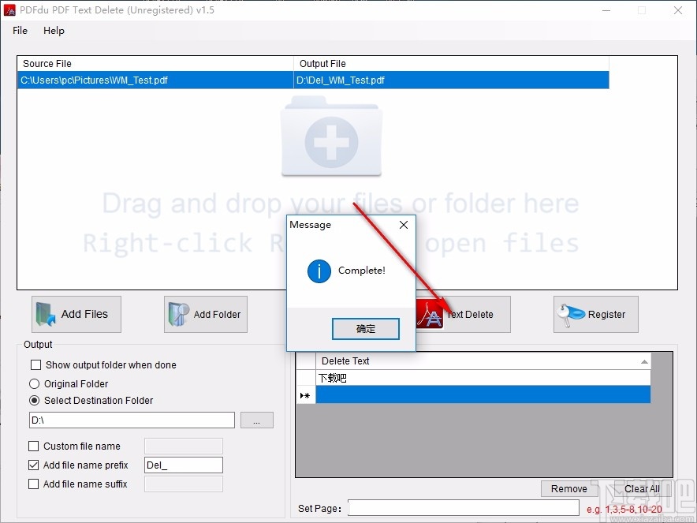Open the destination folder browse dialog
This screenshot has height=523, width=697.
click(256, 420)
